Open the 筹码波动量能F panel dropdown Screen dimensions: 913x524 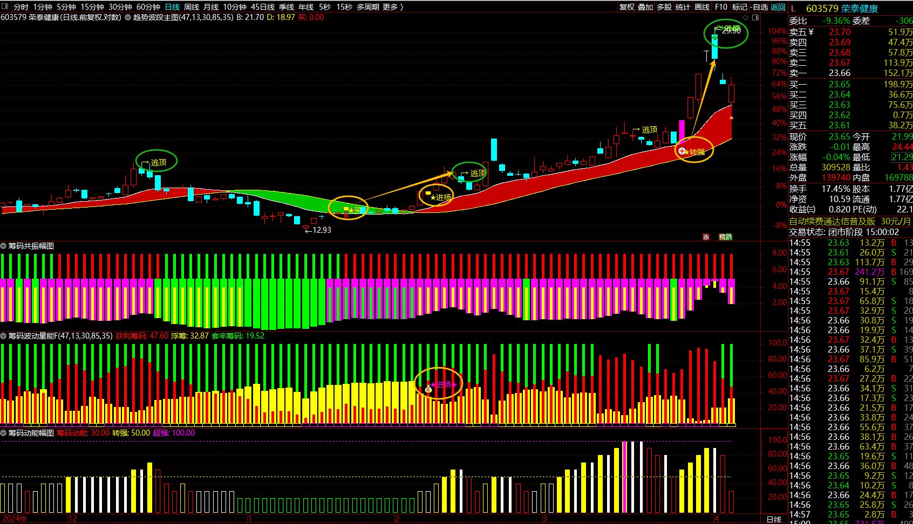pyautogui.click(x=3, y=336)
